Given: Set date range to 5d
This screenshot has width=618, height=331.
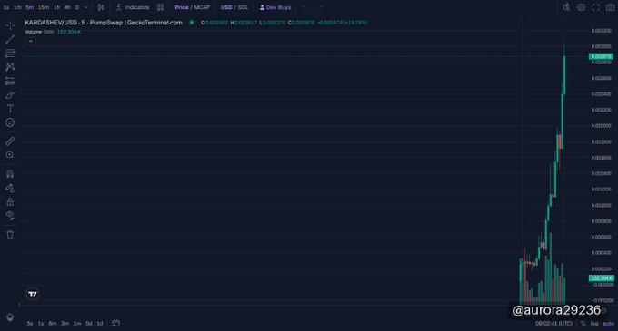Looking at the screenshot, I should coord(89,323).
